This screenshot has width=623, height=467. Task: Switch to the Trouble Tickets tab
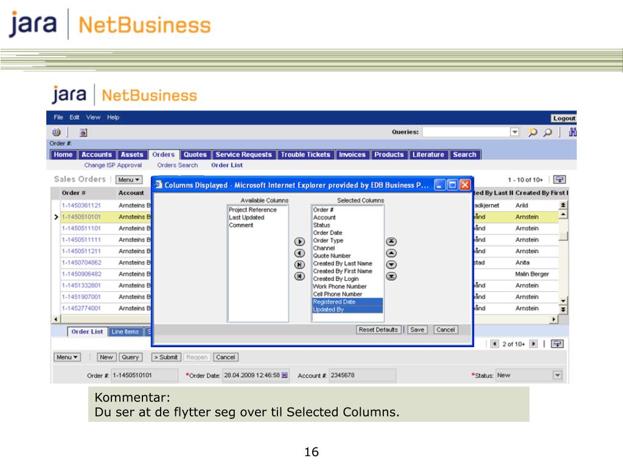[305, 154]
